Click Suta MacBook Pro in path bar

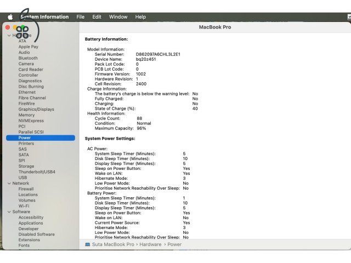[113, 244]
